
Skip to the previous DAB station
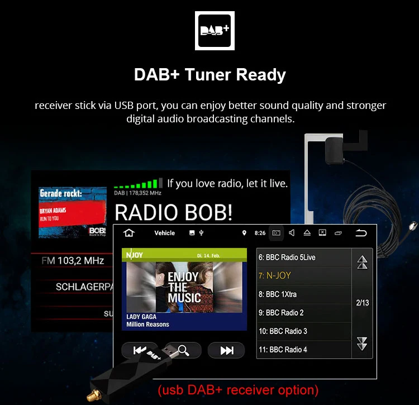[140, 350]
